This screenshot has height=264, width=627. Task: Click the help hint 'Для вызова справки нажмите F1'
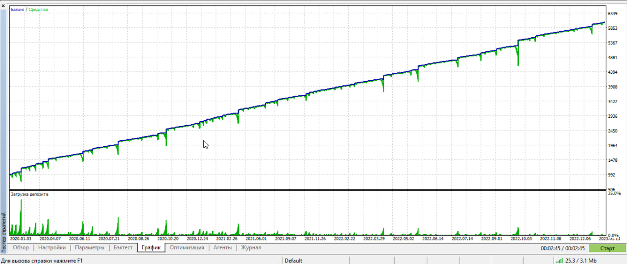click(42, 261)
